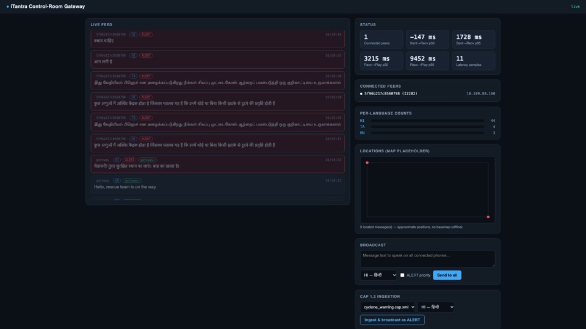Select the peer IP address 10.109.88.160

pos(480,94)
